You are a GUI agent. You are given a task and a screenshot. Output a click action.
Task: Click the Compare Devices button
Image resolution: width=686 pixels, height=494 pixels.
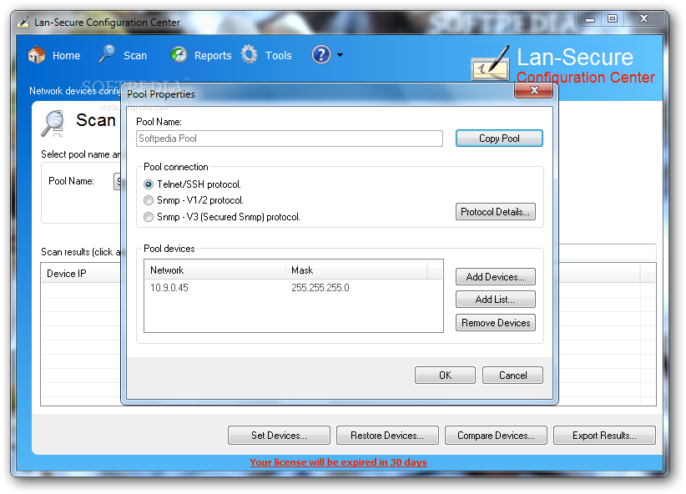point(496,436)
